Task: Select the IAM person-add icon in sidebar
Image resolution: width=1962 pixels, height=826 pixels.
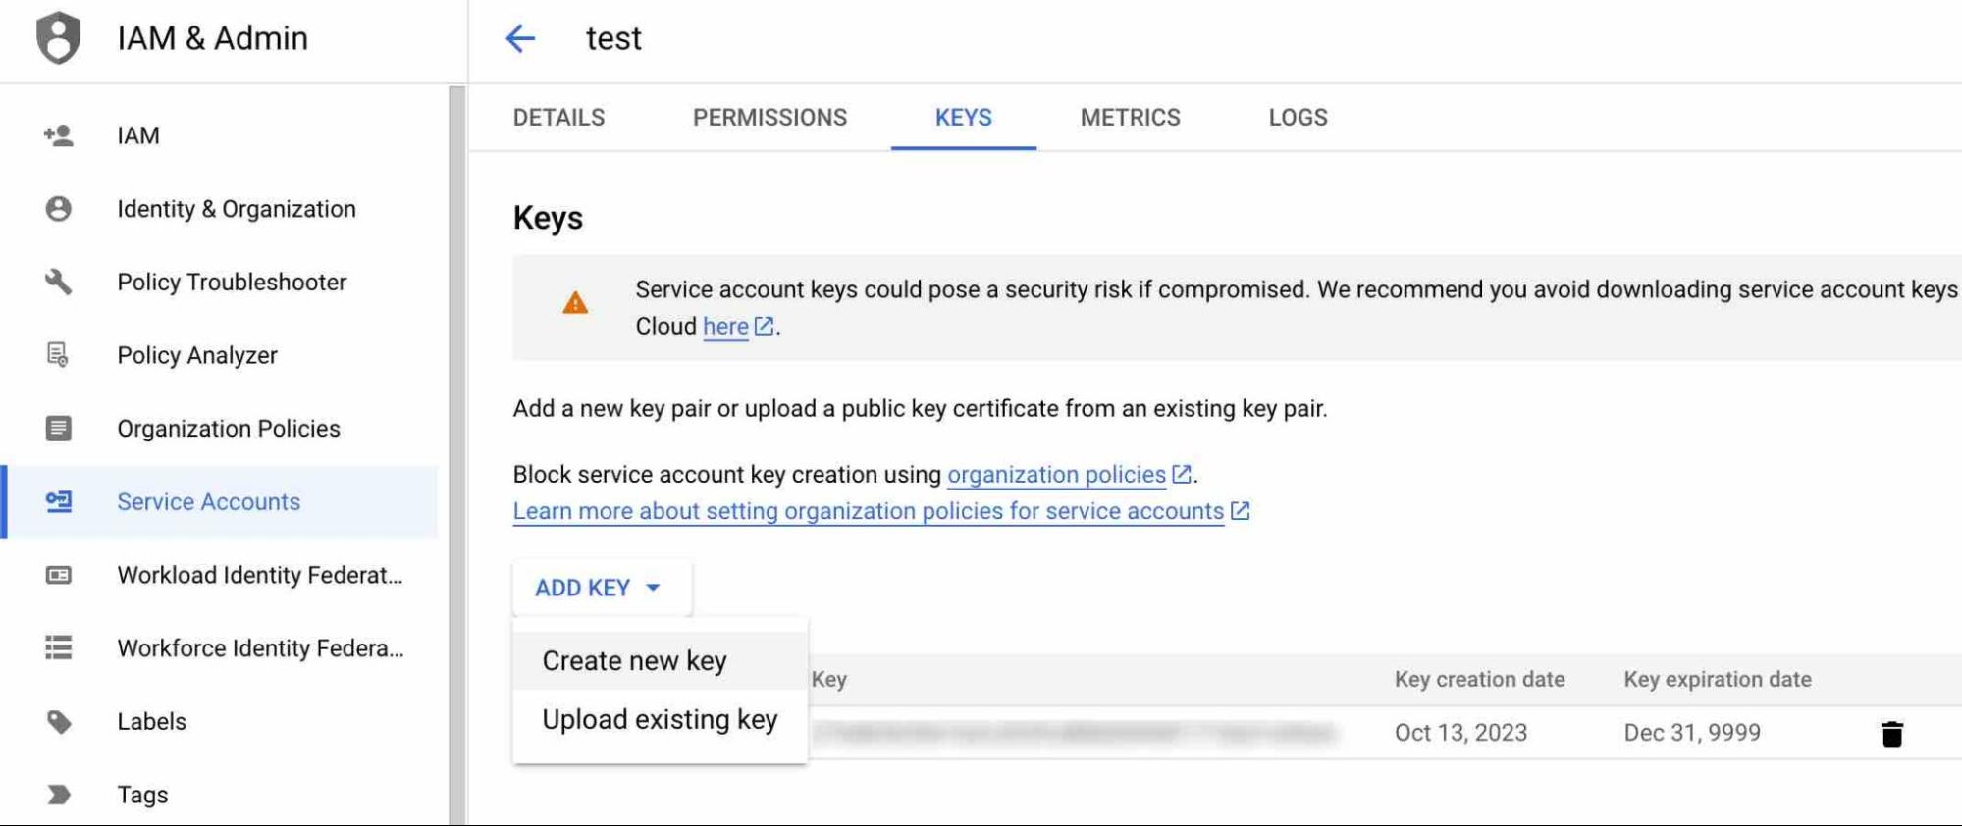Action: coord(59,135)
